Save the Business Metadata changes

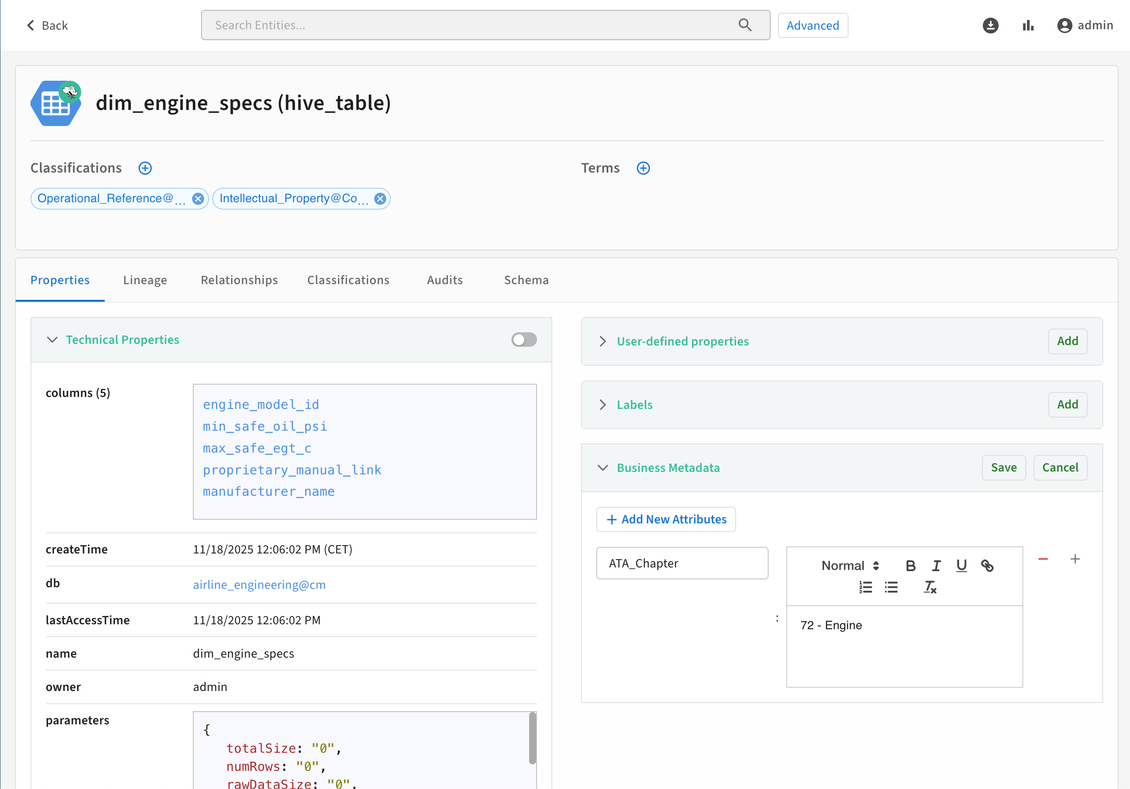(x=1003, y=468)
